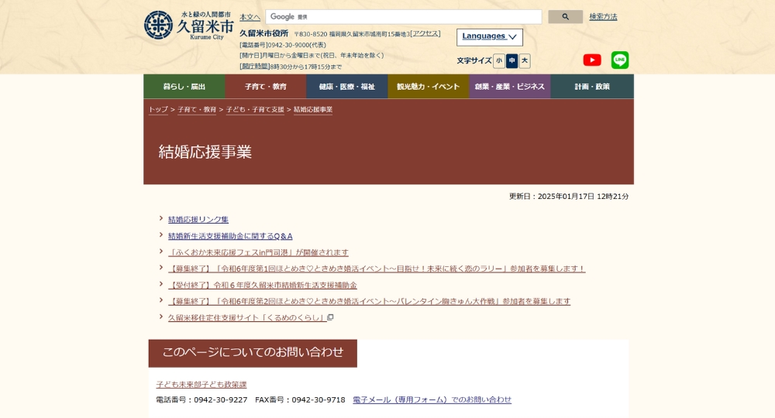775x418 pixels.
Task: Open 第2回バレンタイン胸きゅん大作戦 event link
Action: tap(369, 301)
